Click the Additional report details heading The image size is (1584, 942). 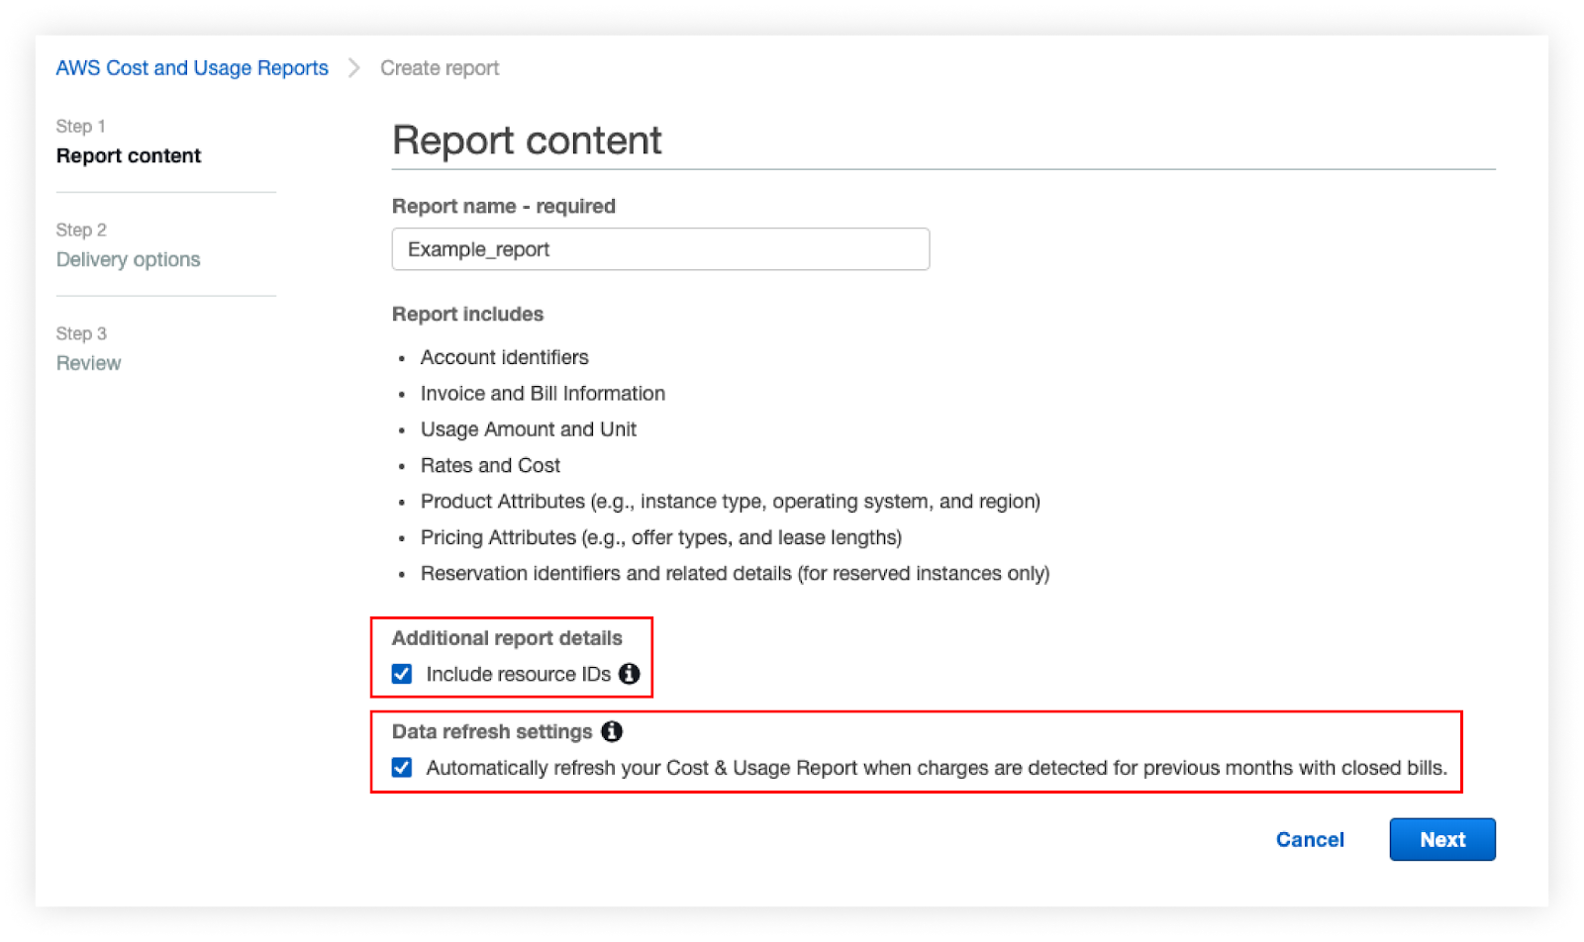point(507,638)
